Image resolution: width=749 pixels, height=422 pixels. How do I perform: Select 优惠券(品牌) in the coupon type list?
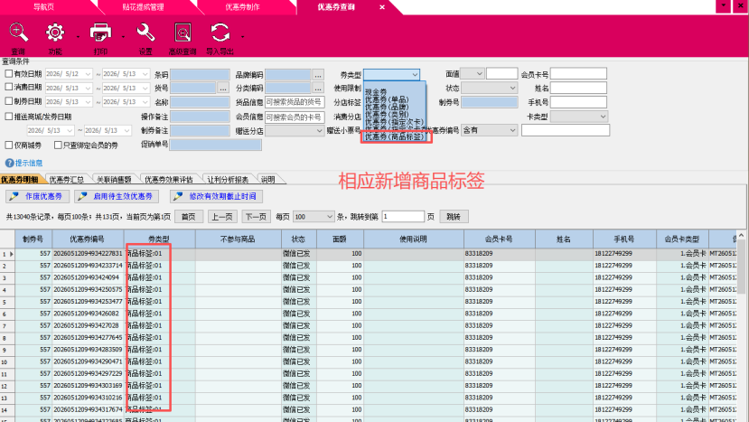pyautogui.click(x=387, y=107)
